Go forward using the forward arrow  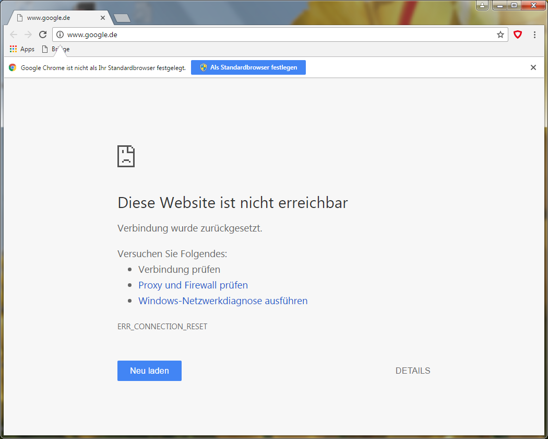point(28,34)
